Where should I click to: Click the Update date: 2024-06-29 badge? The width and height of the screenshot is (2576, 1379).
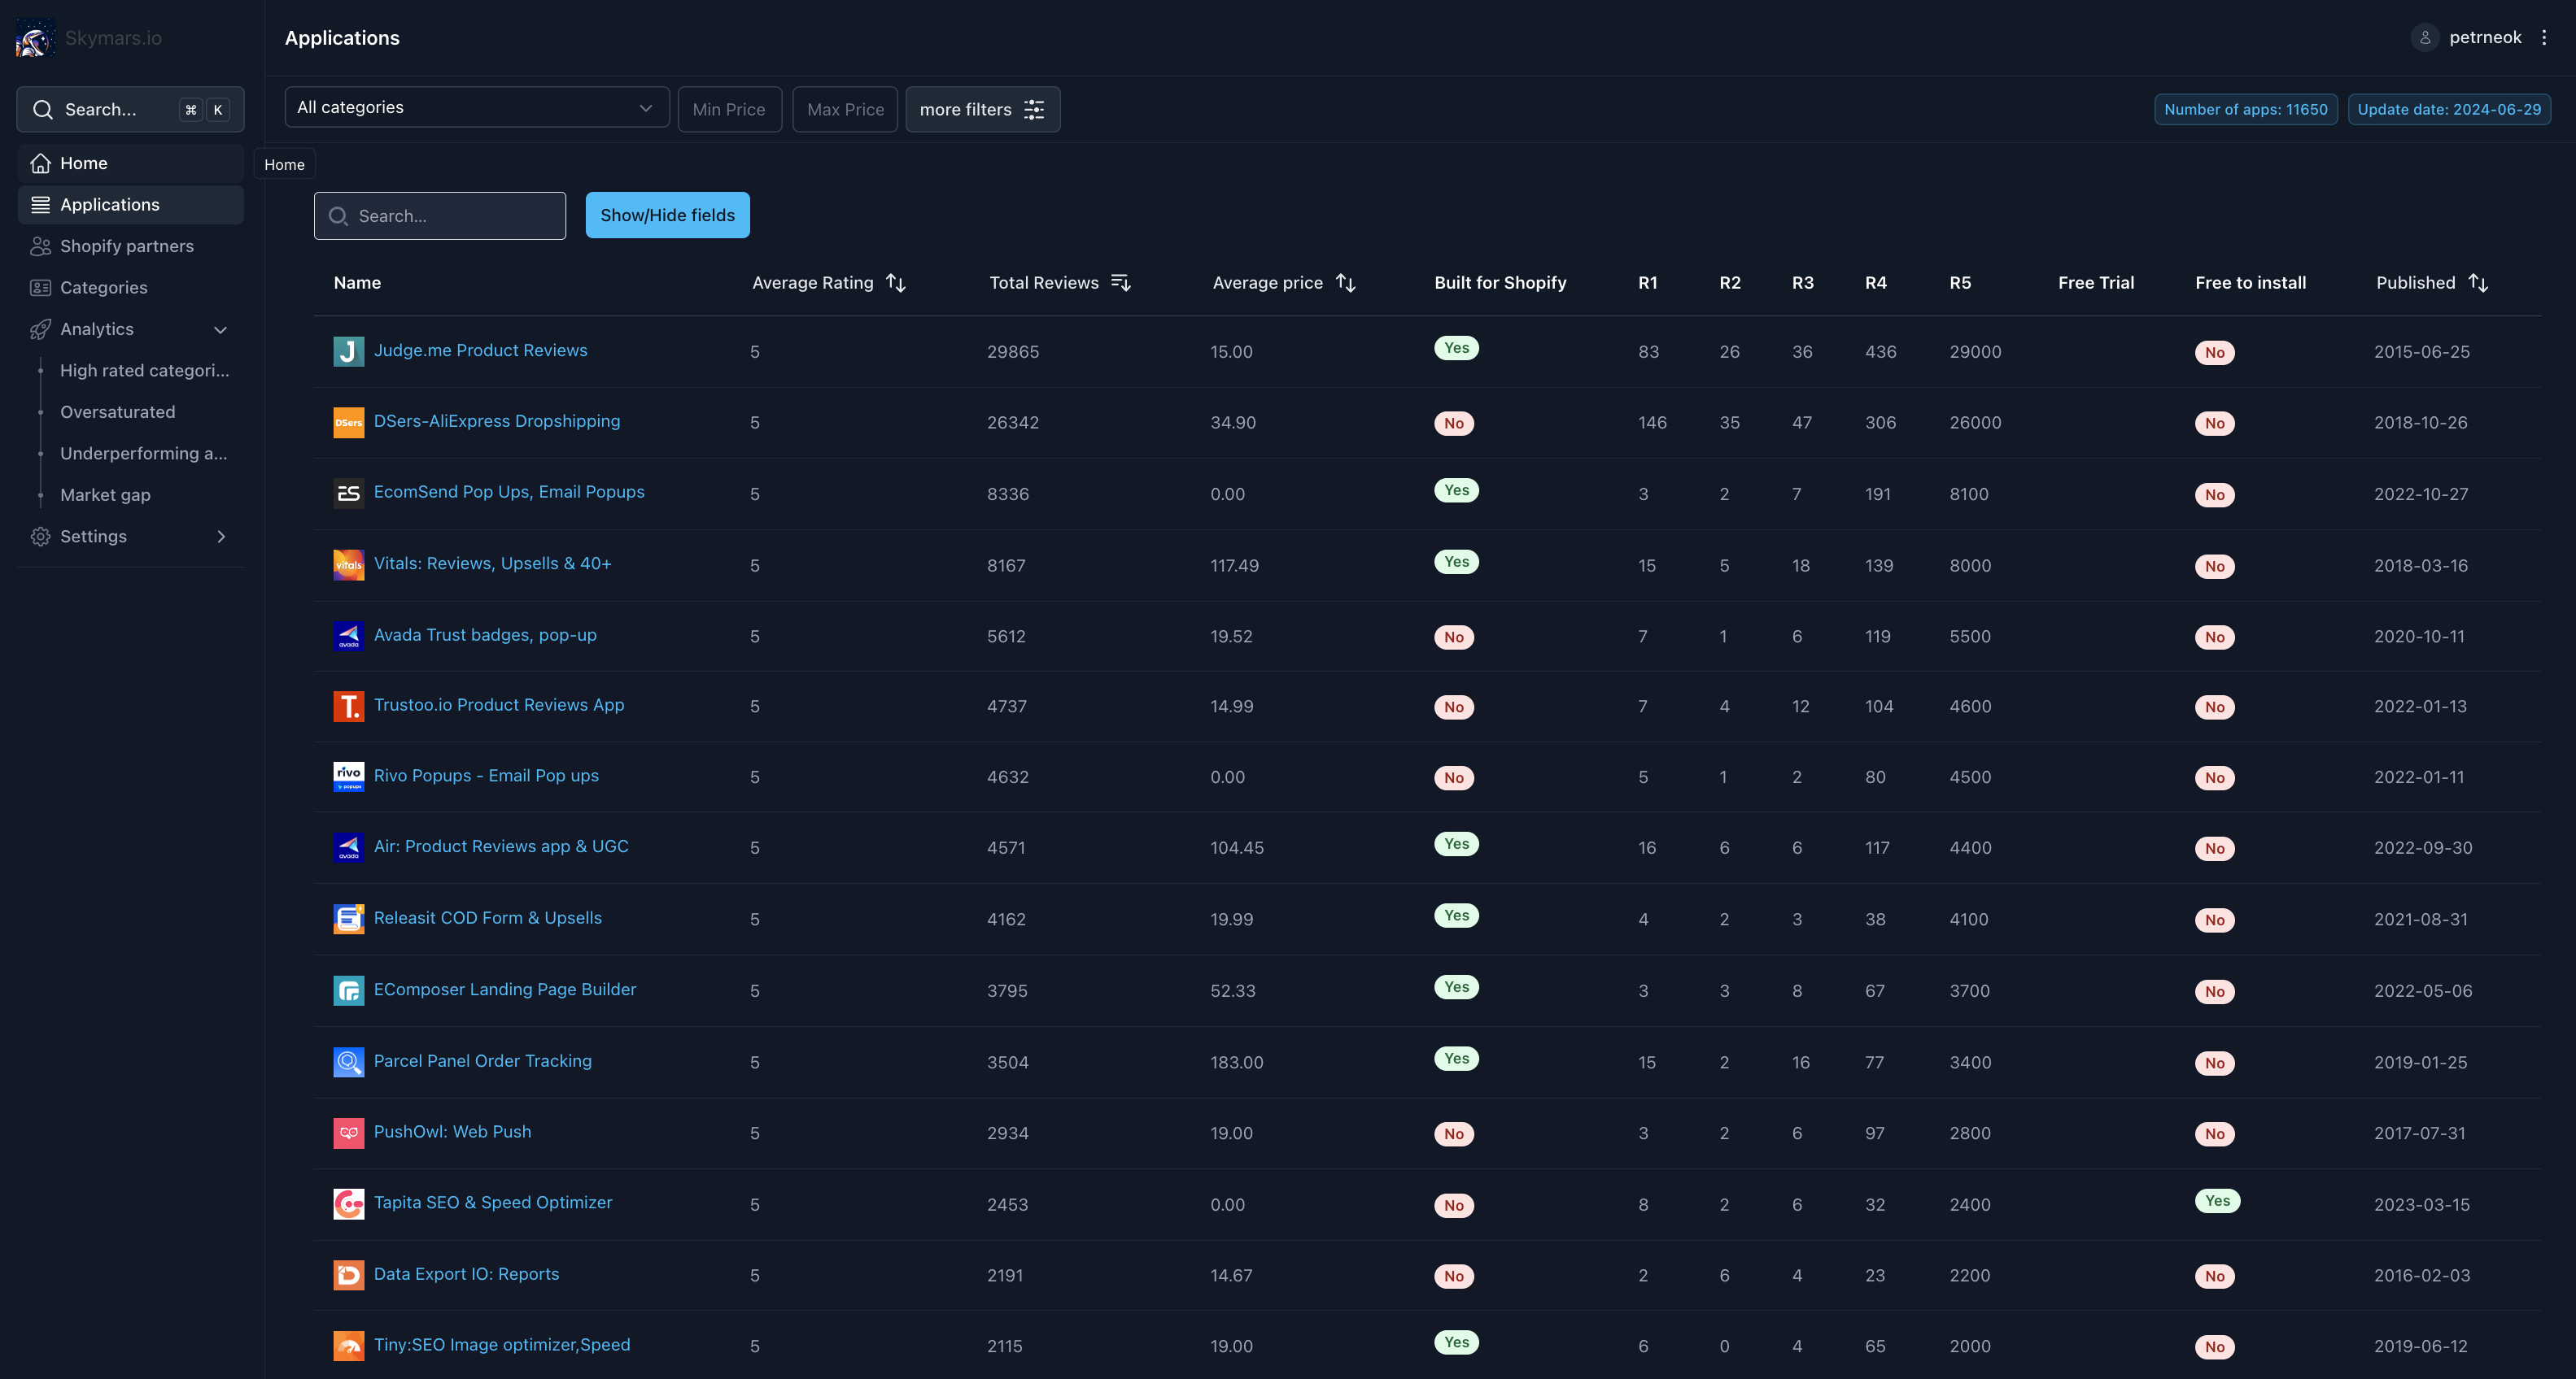tap(2449, 110)
